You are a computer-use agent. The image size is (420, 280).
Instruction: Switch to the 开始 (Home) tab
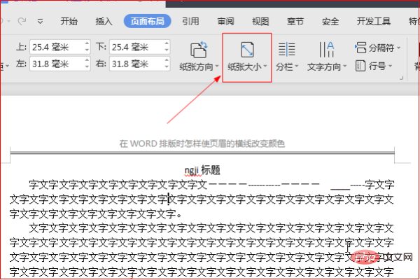coord(69,21)
